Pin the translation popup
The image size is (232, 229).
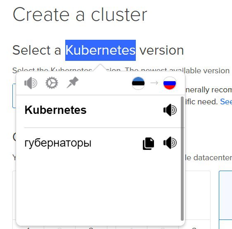coord(73,82)
